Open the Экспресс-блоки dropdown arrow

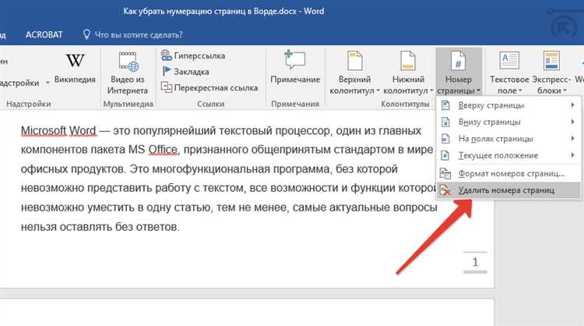click(x=565, y=90)
